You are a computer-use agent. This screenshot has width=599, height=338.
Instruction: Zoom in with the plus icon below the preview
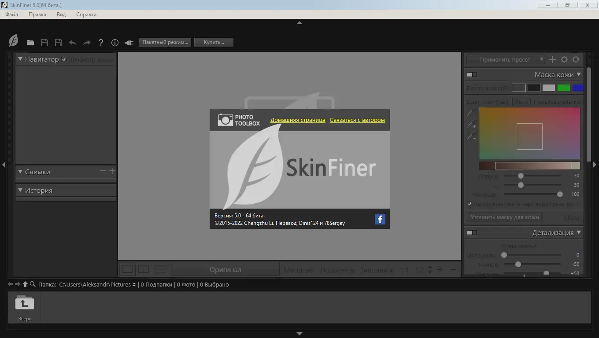(x=440, y=270)
